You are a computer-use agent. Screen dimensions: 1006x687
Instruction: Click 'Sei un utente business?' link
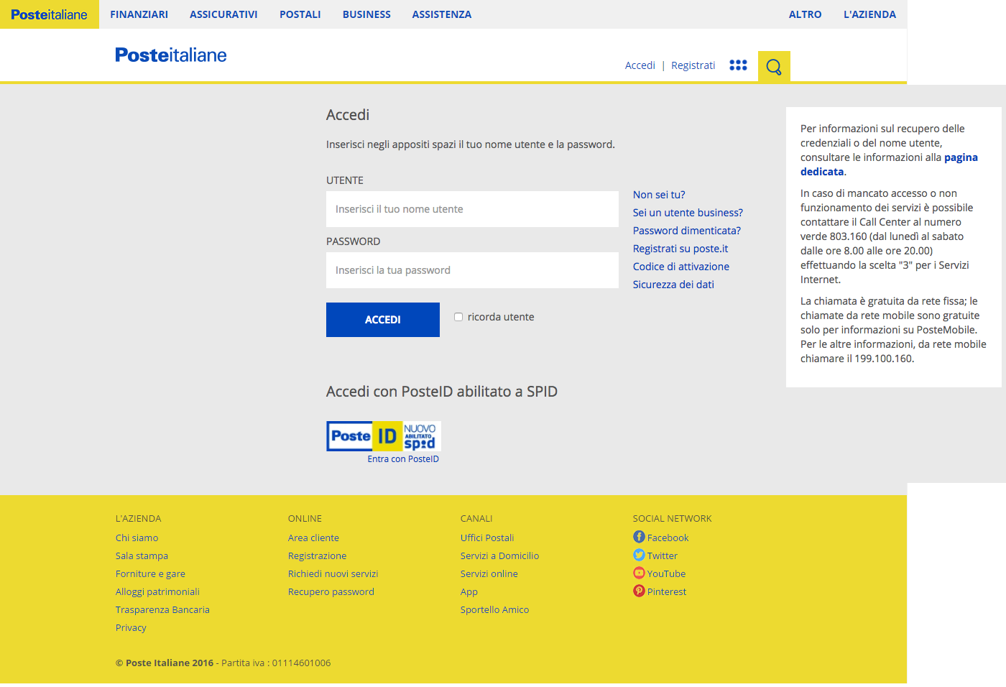click(x=688, y=213)
